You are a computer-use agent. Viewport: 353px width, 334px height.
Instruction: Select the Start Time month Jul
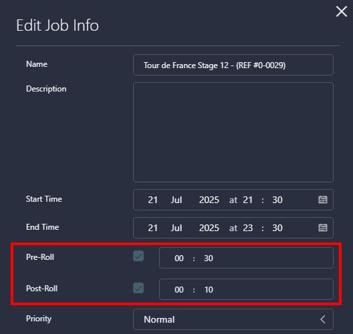[x=176, y=200]
